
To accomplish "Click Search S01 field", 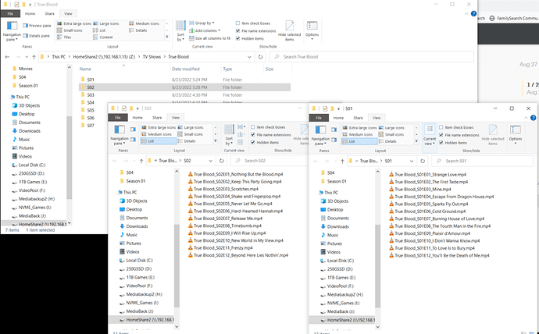I will 482,161.
